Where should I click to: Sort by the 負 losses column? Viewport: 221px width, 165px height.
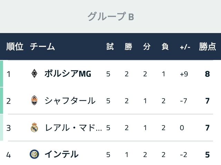point(165,47)
